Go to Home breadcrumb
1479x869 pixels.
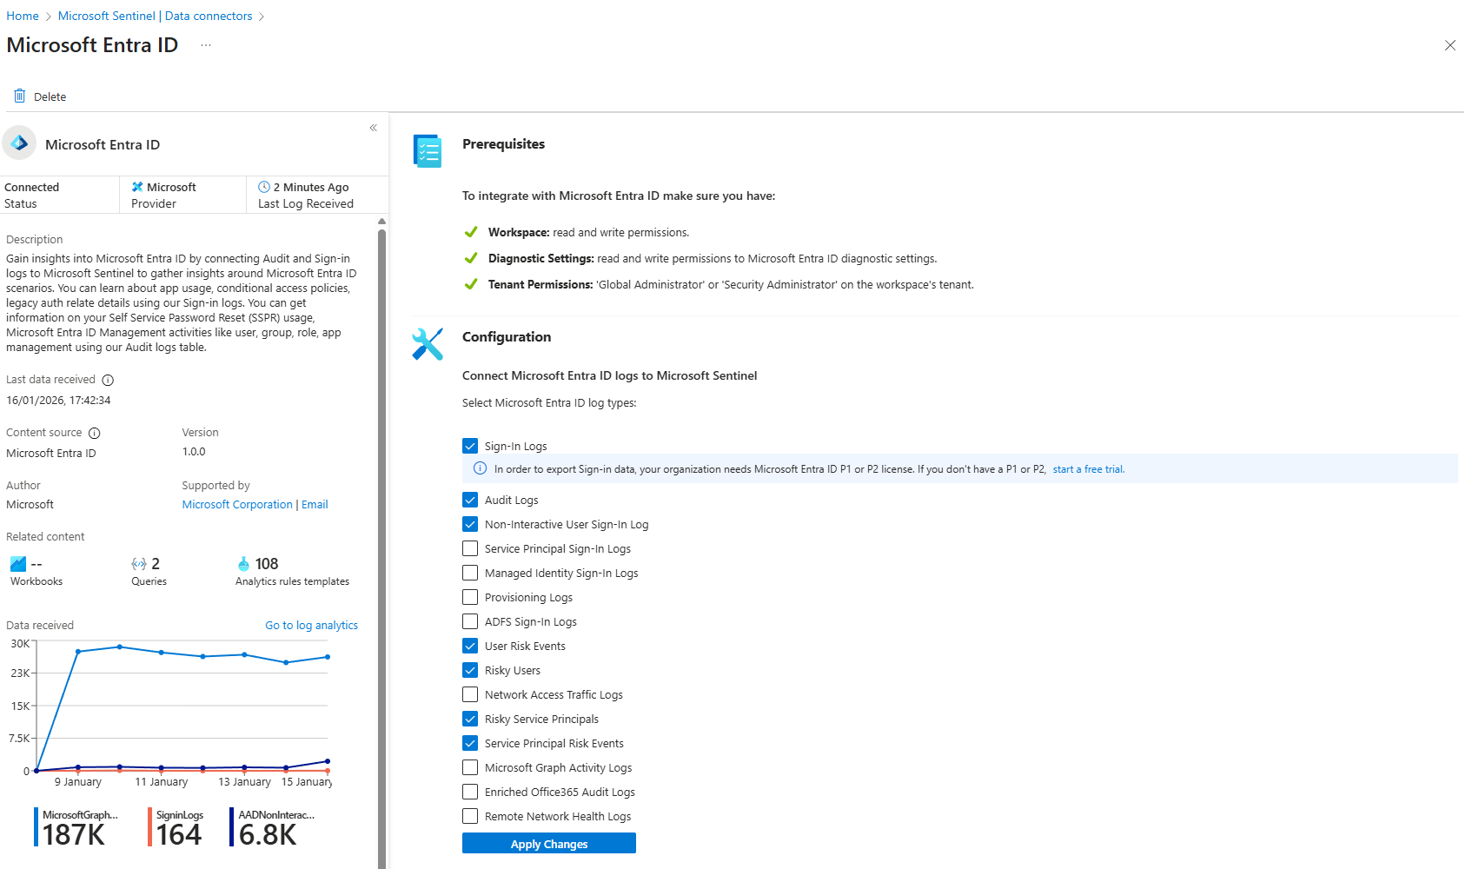coord(23,16)
